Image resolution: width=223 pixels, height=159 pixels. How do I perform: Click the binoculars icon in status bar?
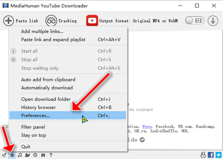(43, 155)
